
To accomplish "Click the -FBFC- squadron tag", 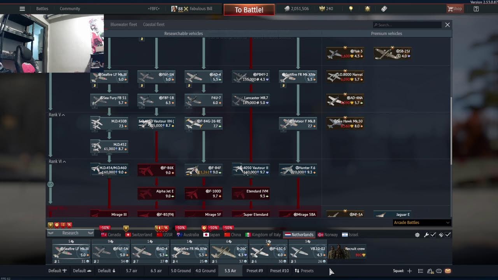I will [154, 9].
